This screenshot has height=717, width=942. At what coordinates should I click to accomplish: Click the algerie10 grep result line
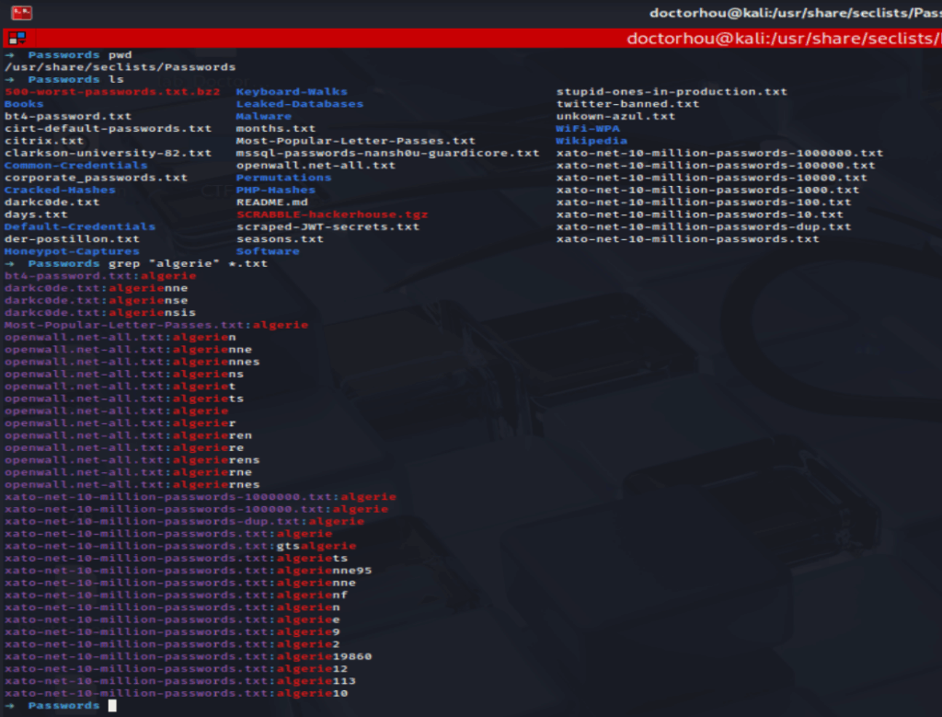pos(176,694)
